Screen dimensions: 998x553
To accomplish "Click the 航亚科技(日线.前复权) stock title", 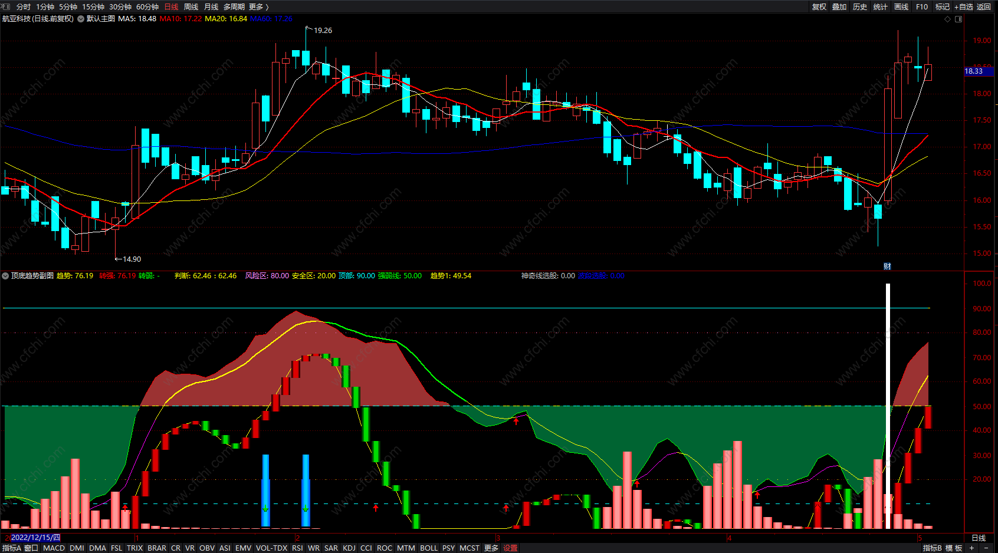I will [38, 19].
